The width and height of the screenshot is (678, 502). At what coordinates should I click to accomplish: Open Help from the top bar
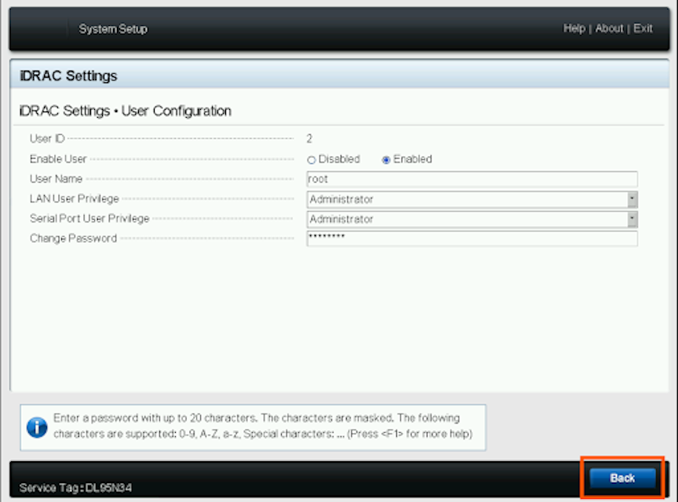574,28
